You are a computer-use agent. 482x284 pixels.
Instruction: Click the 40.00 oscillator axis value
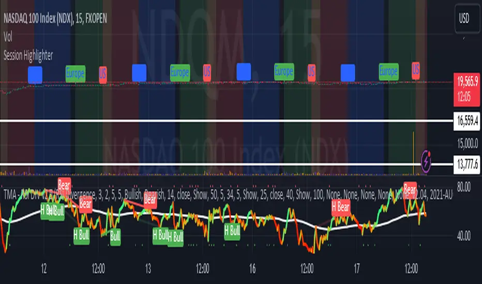click(464, 236)
